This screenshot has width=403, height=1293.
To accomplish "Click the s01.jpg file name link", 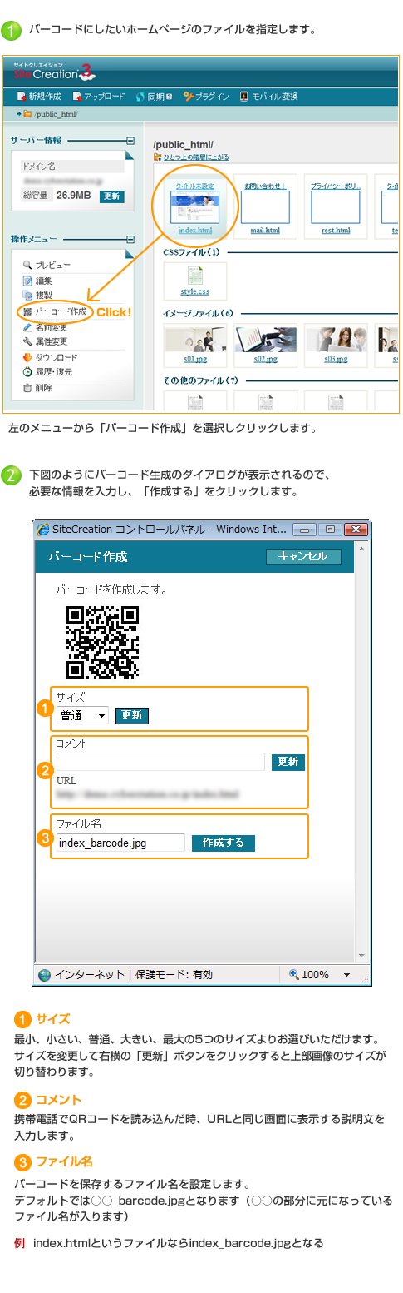I will pos(195,359).
